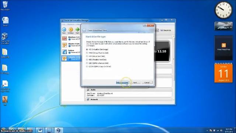The image size is (236, 133).
Task: Choose HDD (Parallels Hard Disk) option
Action: 96,60
